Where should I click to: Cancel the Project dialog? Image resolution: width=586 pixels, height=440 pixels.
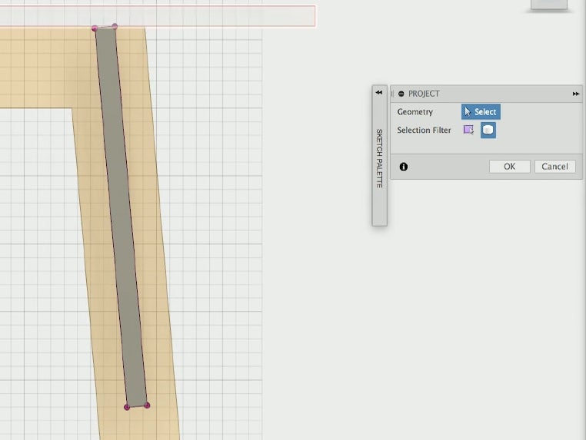click(x=554, y=167)
